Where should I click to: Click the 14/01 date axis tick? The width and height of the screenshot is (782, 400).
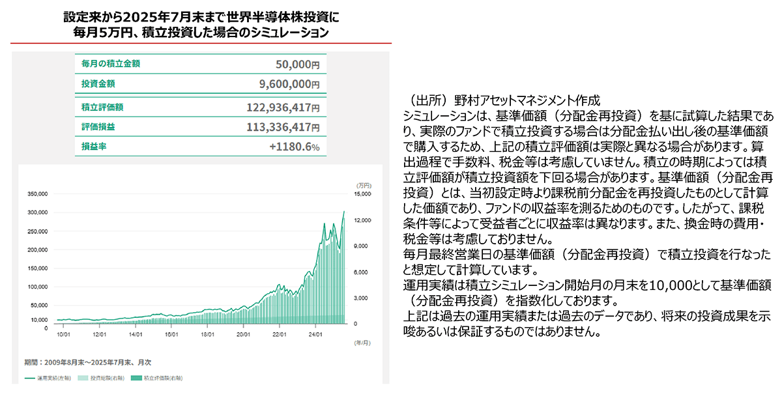[x=136, y=334]
